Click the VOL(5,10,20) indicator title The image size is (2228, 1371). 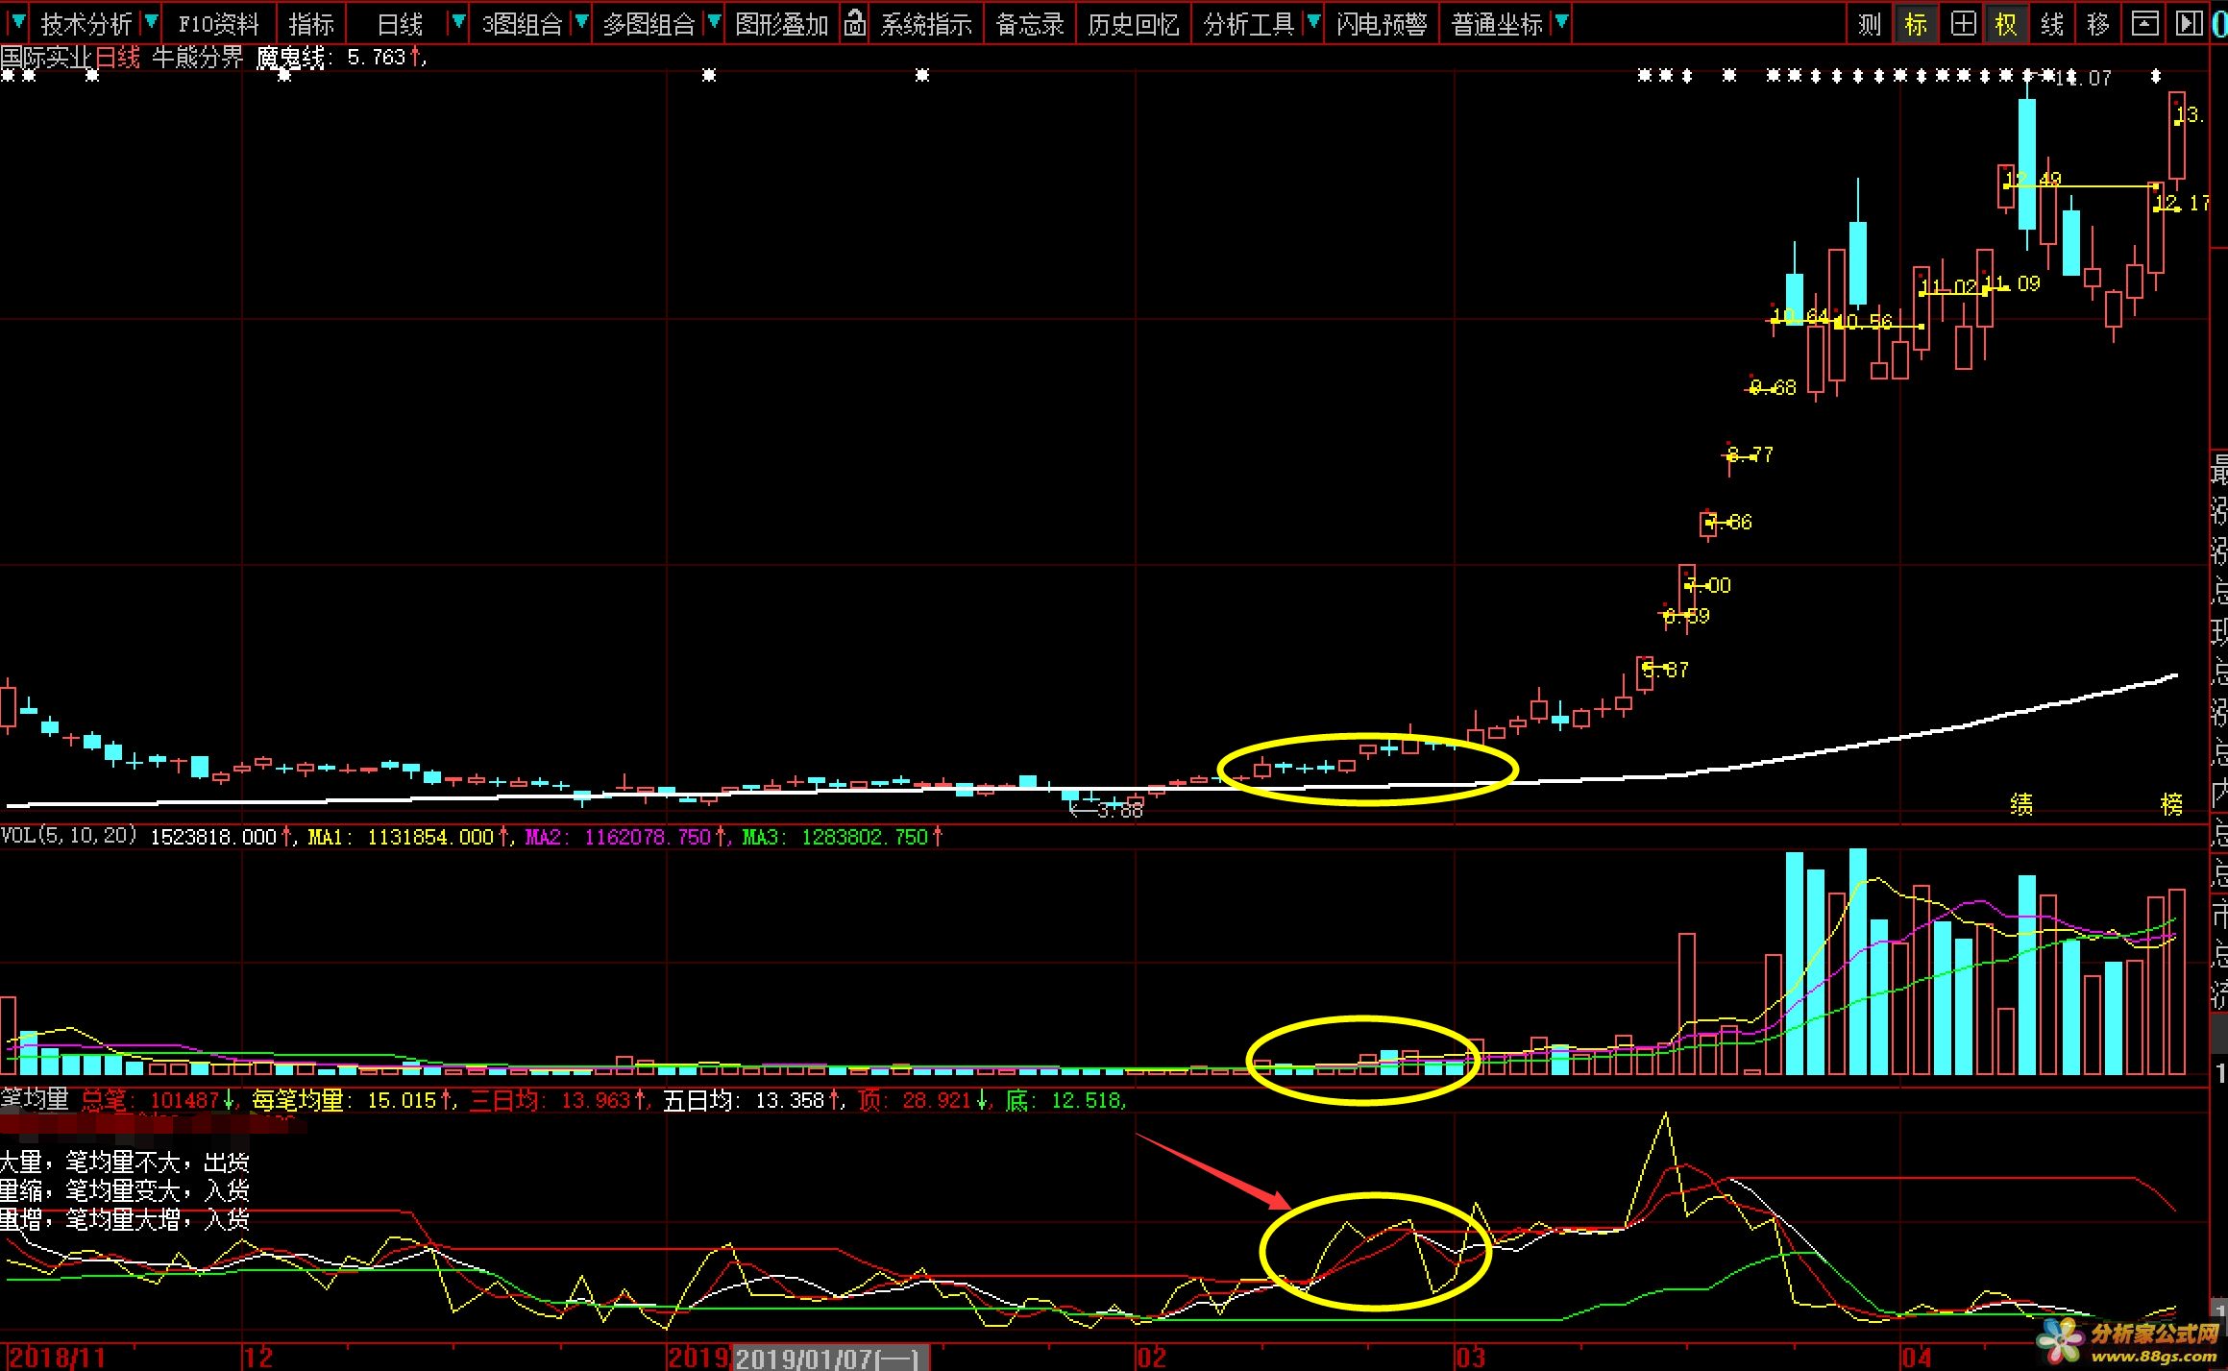tap(69, 836)
